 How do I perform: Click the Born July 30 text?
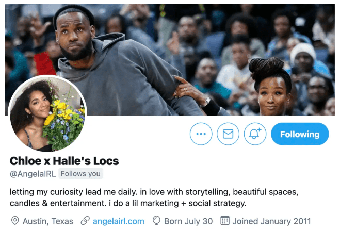pyautogui.click(x=188, y=221)
